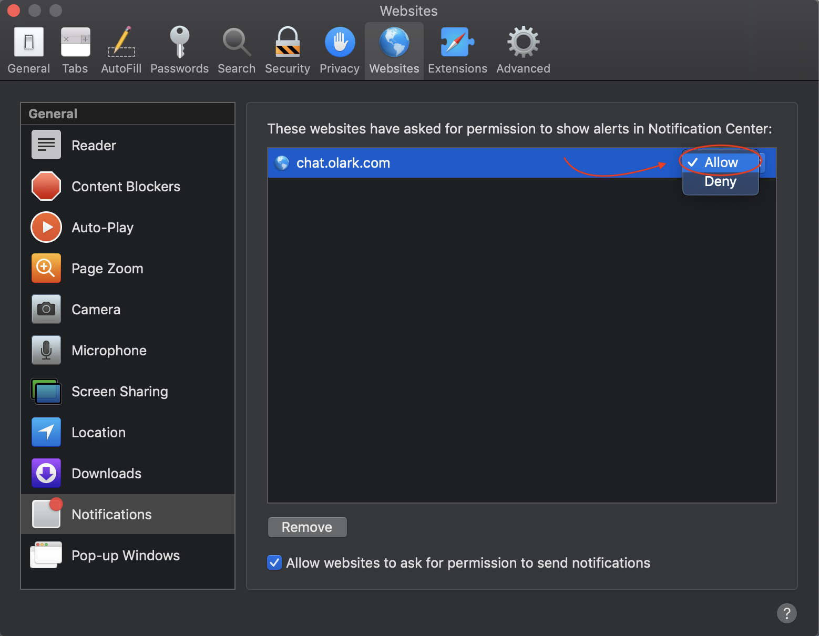Open the Advanced settings pane
Viewport: 819px width, 636px height.
coord(523,50)
